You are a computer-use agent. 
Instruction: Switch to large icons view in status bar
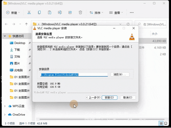click(166, 123)
